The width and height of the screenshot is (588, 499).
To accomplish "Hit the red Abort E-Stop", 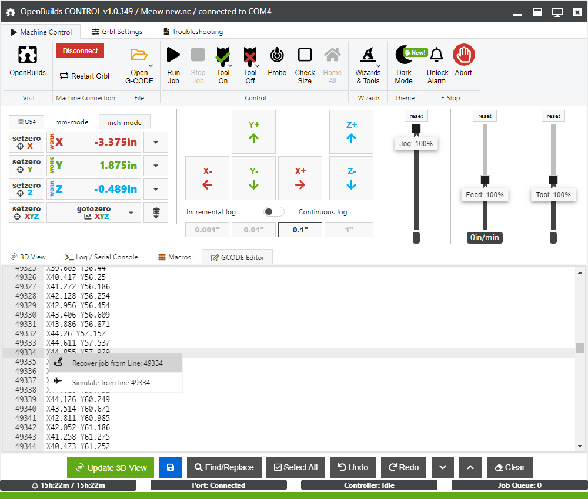I will 464,55.
